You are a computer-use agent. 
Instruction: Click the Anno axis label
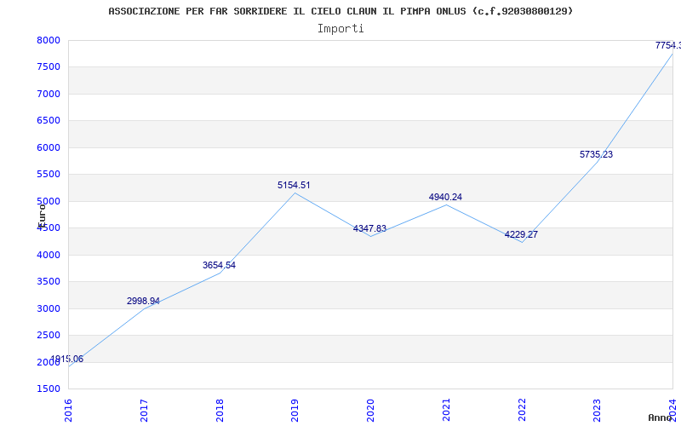659,417
